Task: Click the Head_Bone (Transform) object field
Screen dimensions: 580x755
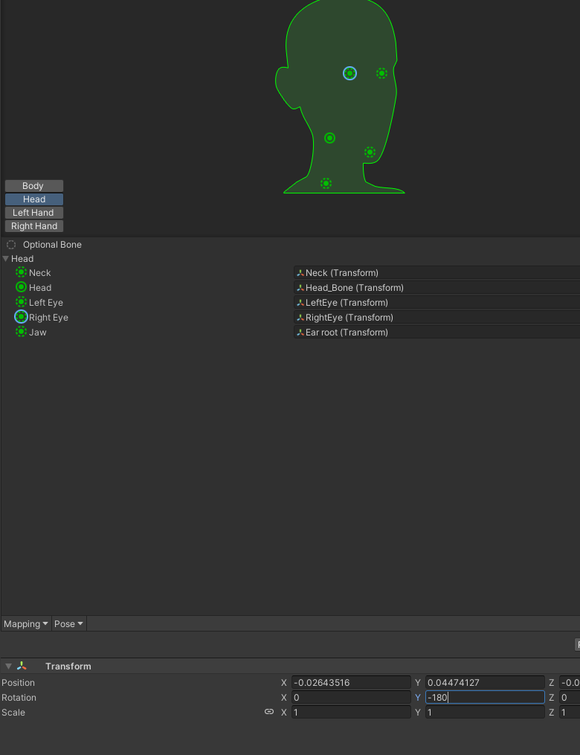Action: (436, 288)
